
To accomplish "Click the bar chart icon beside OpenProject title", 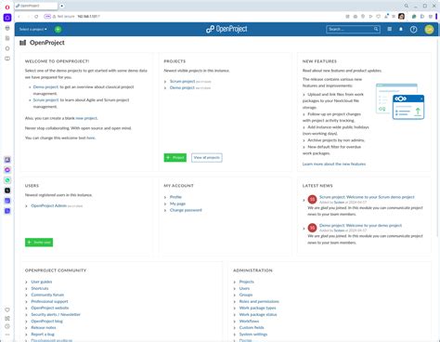I will 22,43.
